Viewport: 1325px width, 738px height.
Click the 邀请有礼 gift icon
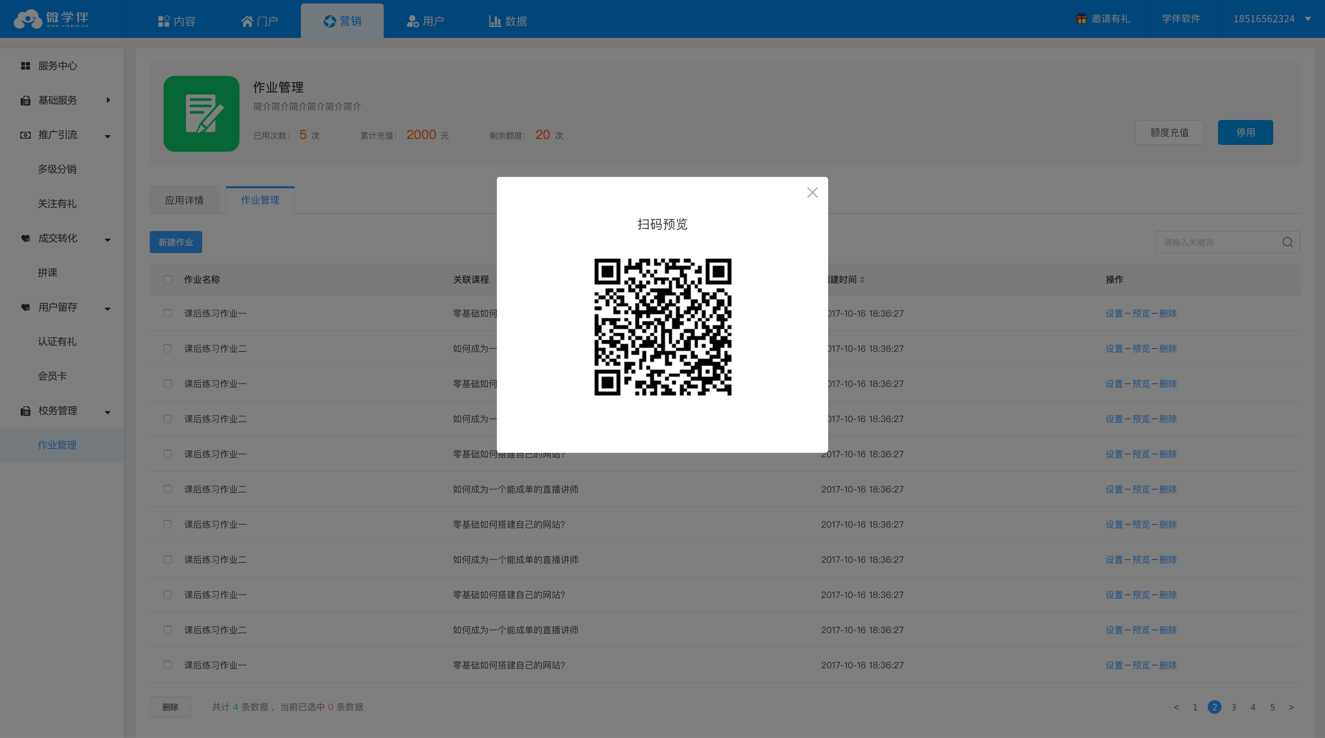click(1081, 19)
